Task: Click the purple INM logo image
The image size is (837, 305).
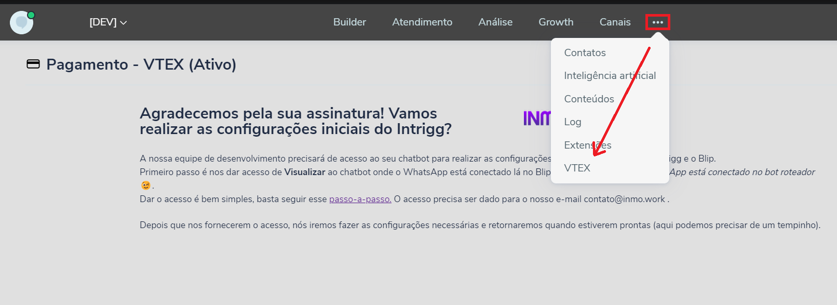Action: (x=537, y=118)
